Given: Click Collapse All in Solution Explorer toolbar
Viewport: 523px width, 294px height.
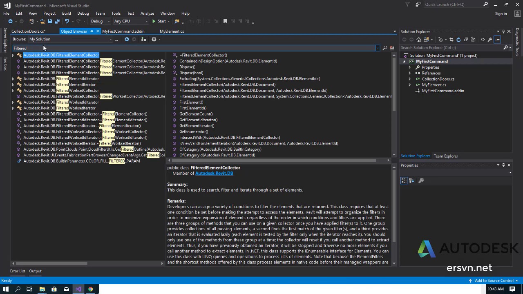Looking at the screenshot, I should 466,40.
